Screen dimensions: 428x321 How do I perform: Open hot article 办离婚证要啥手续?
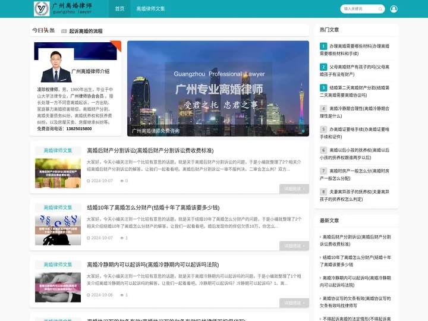point(355,133)
